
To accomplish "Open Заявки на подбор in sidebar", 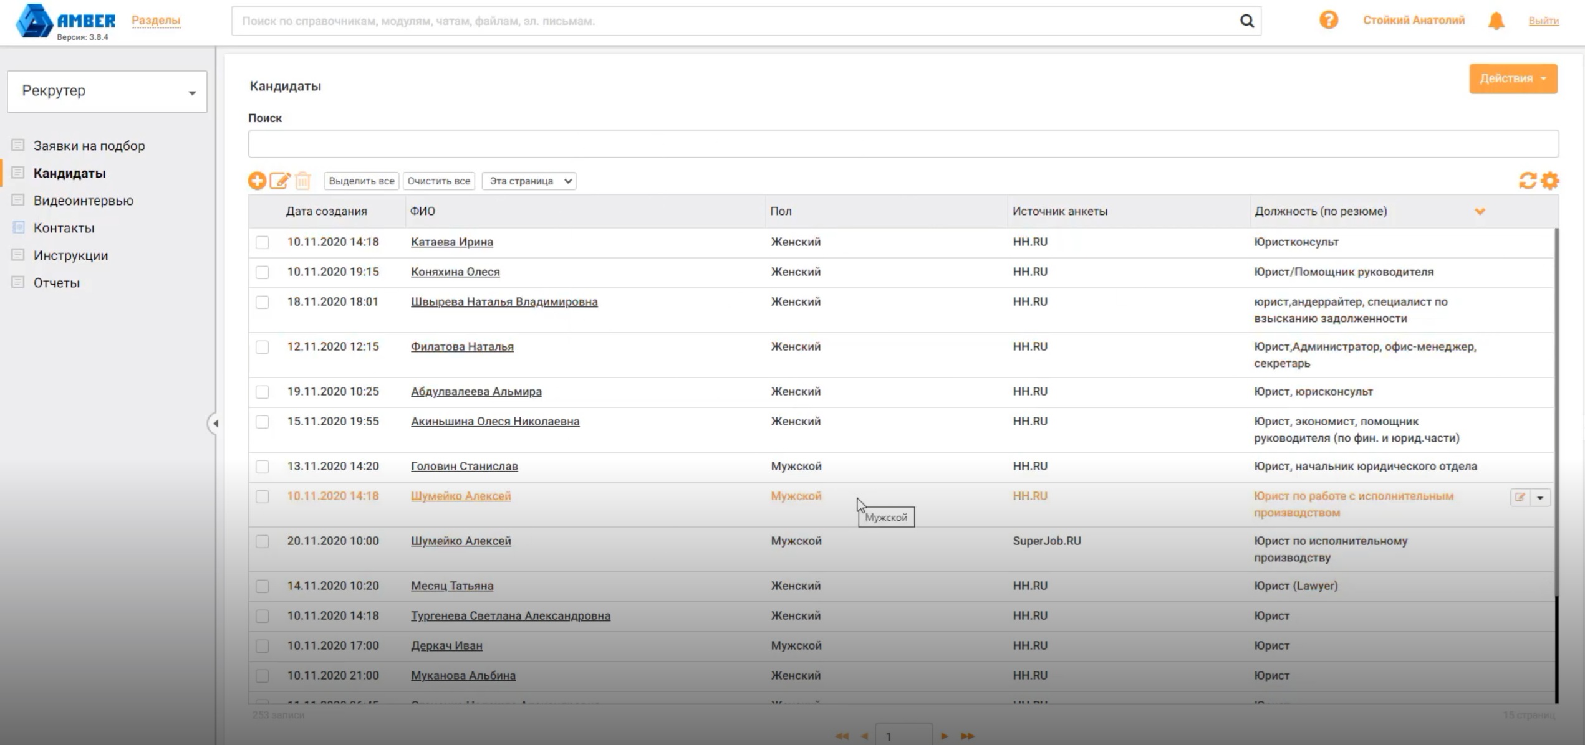I will [x=89, y=146].
